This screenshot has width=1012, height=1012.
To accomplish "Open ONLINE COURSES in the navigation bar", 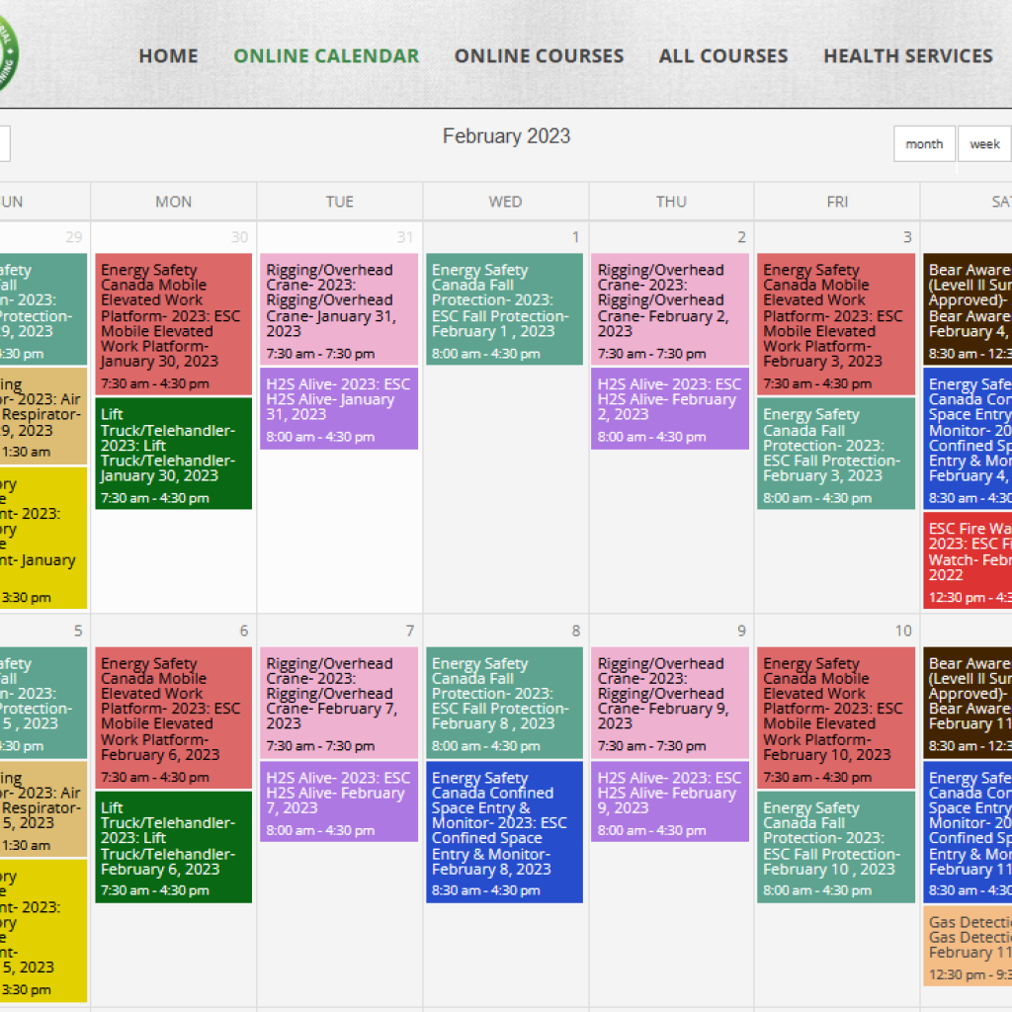I will pos(539,56).
